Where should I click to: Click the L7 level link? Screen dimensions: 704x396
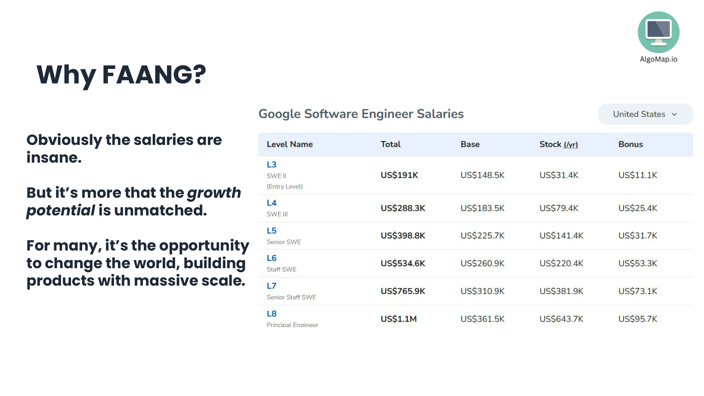(271, 286)
